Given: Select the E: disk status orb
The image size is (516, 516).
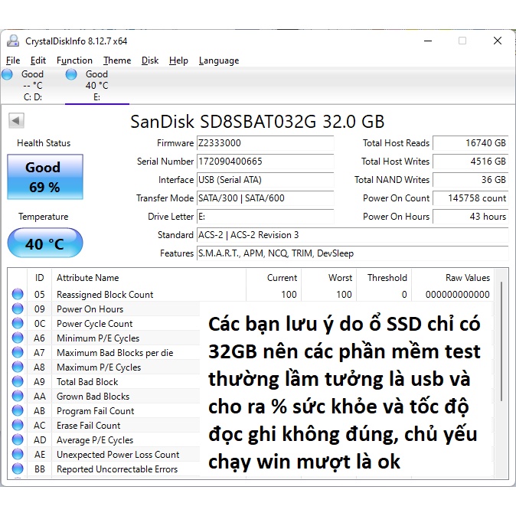Looking at the screenshot, I should [71, 74].
